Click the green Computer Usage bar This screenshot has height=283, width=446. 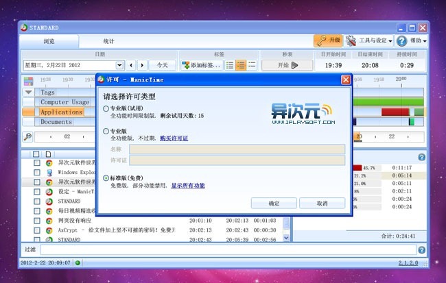coord(388,102)
